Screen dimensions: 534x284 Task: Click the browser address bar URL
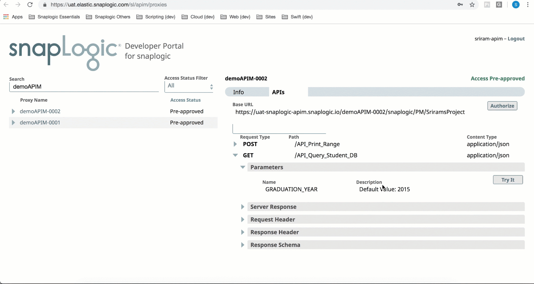pos(109,5)
